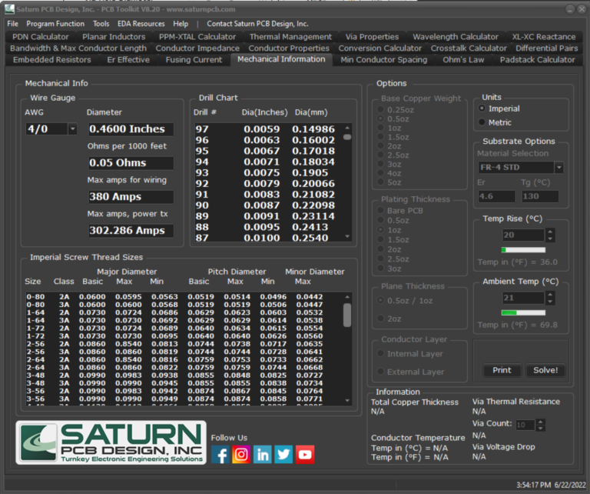This screenshot has height=494, width=590.
Task: Open Saturn PCB Facebook page icon
Action: tap(220, 455)
